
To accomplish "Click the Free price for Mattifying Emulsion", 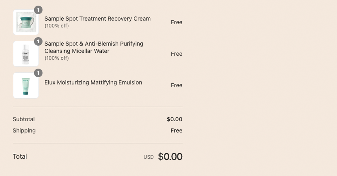I will [176, 85].
